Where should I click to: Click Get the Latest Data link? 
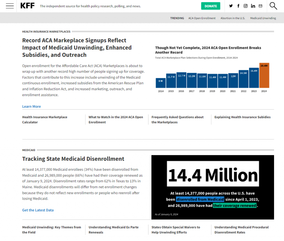38,210
